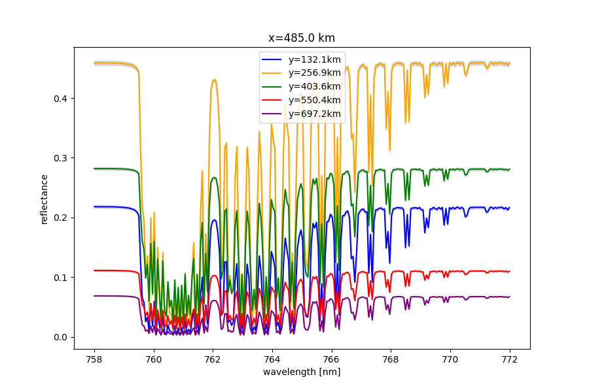
Task: Click the 762 x-axis tick label
Action: [x=213, y=359]
